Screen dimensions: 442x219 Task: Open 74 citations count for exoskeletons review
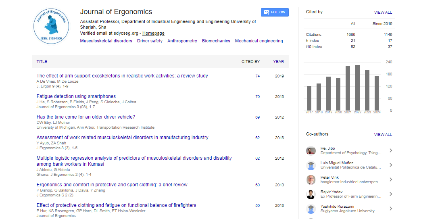tap(257, 76)
